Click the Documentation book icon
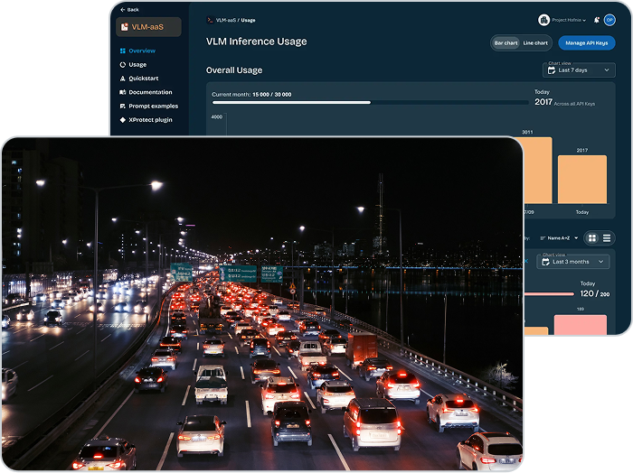This screenshot has width=633, height=473. click(x=123, y=92)
